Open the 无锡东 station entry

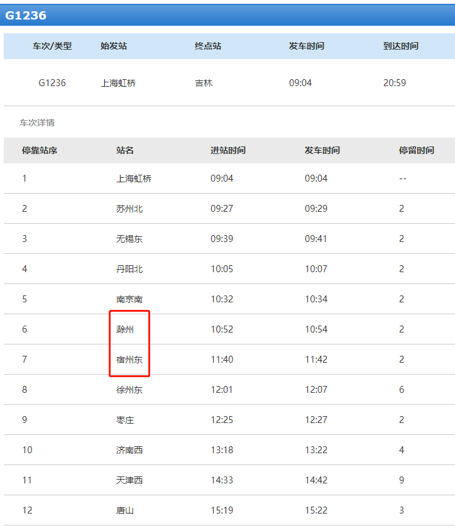129,239
